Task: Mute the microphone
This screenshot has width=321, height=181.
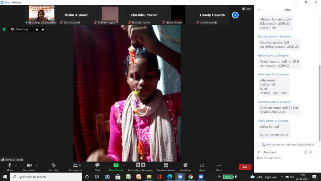Action: [x=10, y=167]
